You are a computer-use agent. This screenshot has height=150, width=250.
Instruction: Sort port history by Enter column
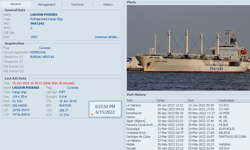click(x=172, y=100)
